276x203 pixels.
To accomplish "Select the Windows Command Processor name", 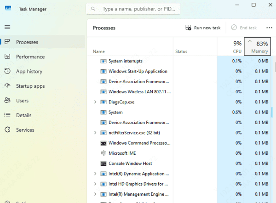I will click(x=139, y=143).
